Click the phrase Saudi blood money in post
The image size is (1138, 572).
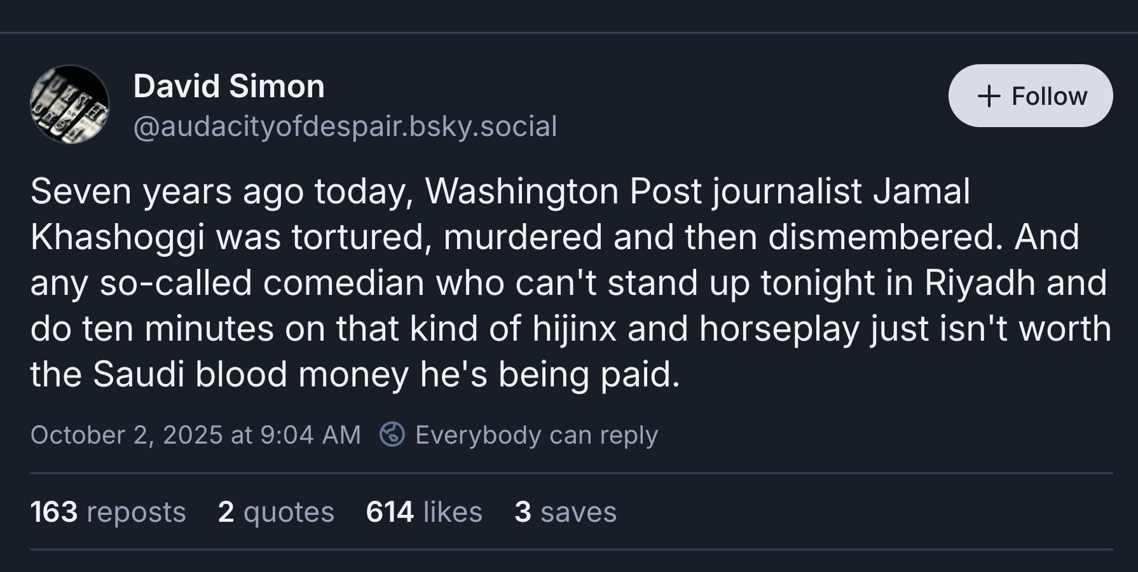point(251,374)
